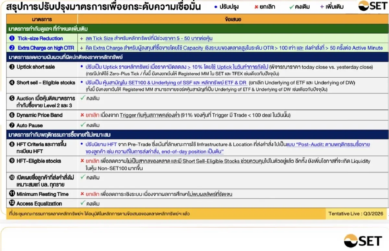Click the SET logo beside the slide title

point(372,6)
